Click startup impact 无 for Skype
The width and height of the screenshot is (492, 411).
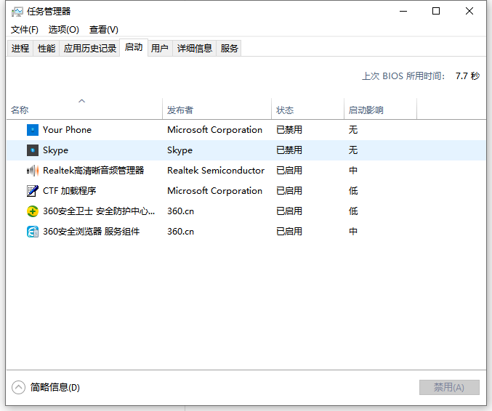coord(353,150)
